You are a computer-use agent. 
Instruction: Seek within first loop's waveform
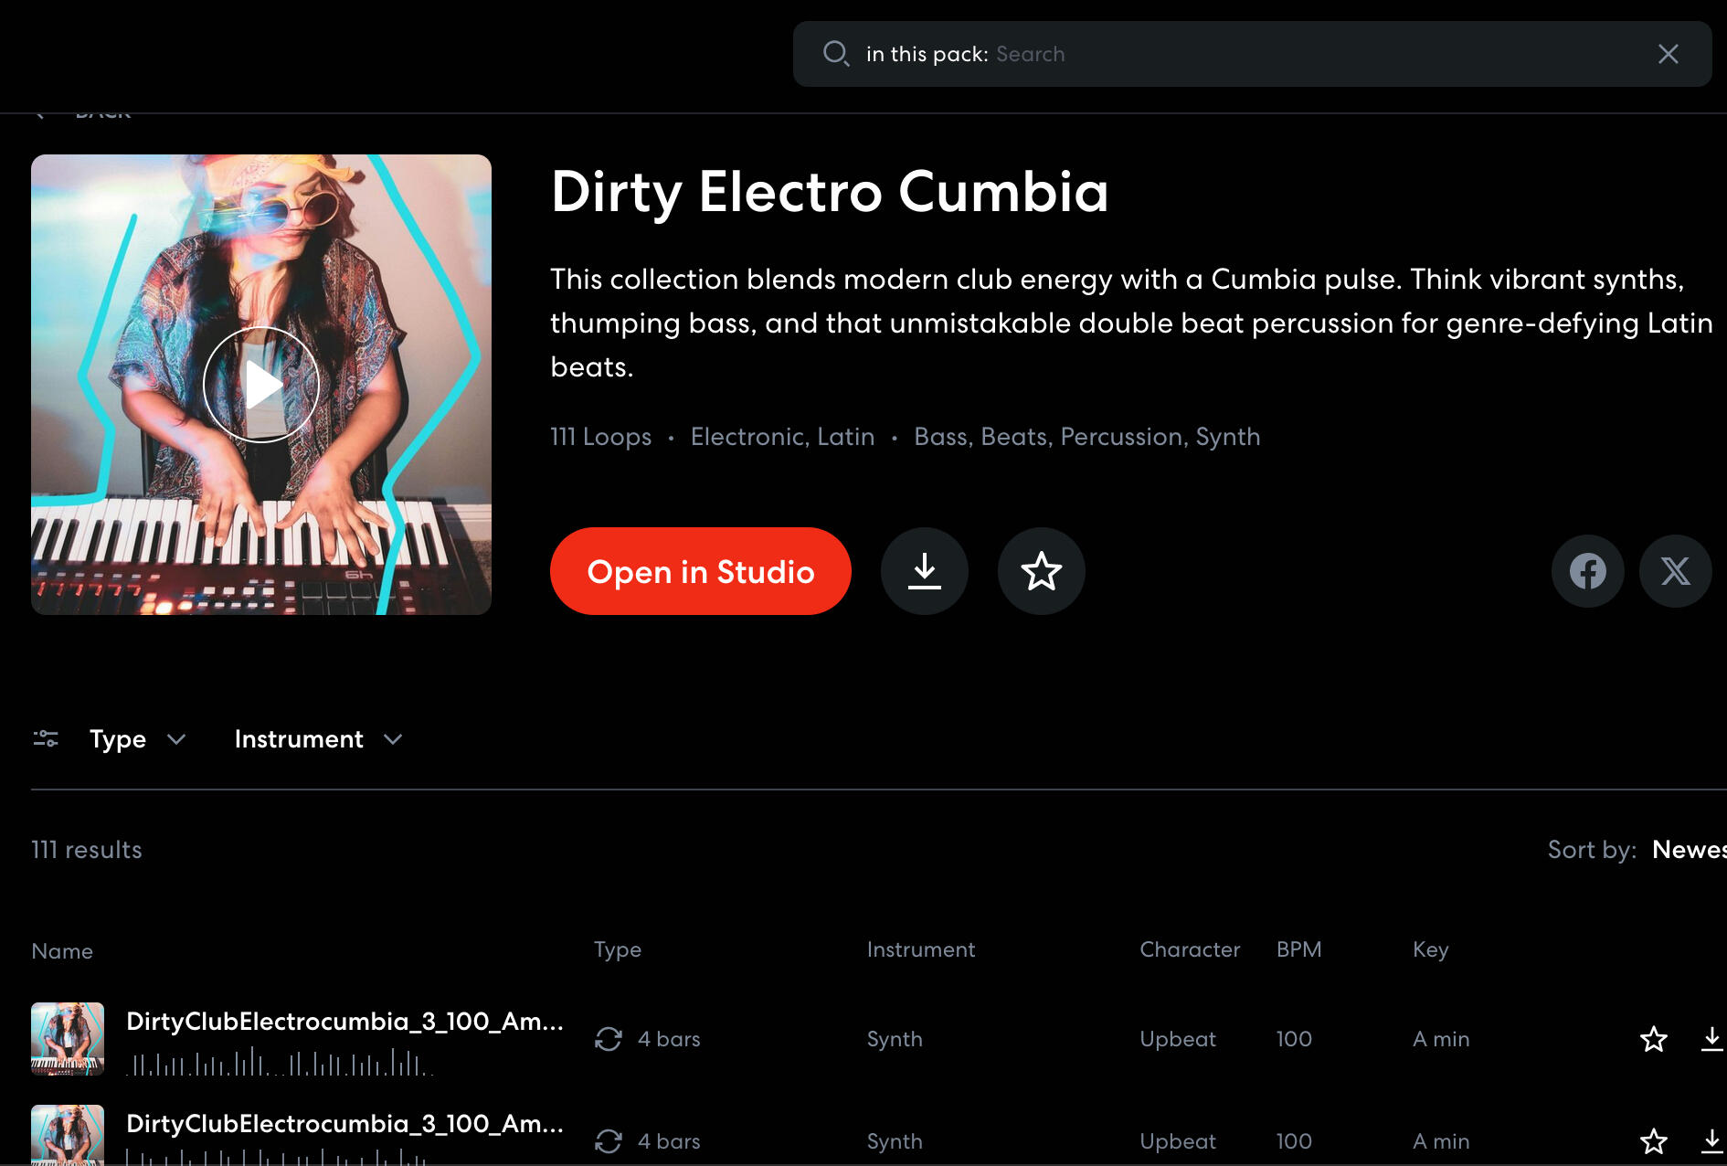point(279,1064)
